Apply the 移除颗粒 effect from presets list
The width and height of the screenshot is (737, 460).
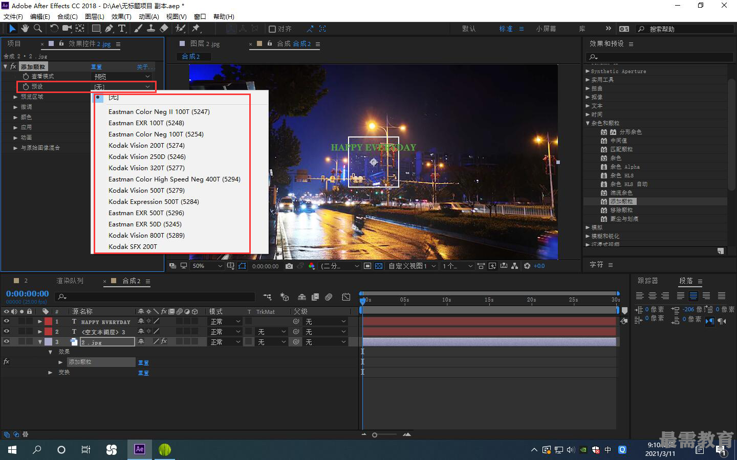click(621, 210)
